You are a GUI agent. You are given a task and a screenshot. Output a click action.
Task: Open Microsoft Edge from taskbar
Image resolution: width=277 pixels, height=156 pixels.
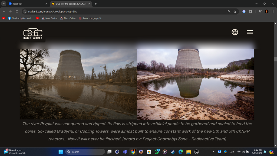tap(180, 152)
